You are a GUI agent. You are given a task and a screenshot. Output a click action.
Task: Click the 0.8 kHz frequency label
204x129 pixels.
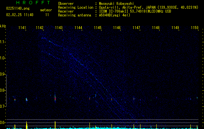click(x=3, y=90)
